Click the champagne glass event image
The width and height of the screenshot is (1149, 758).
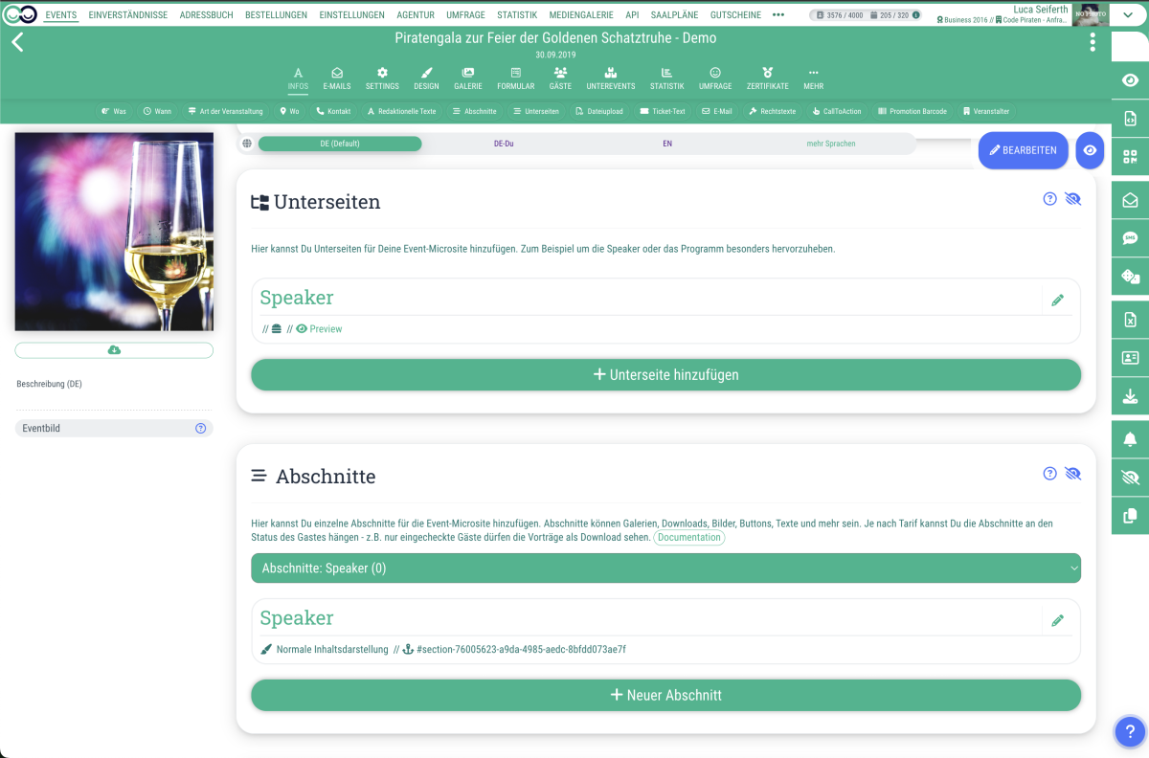[114, 232]
